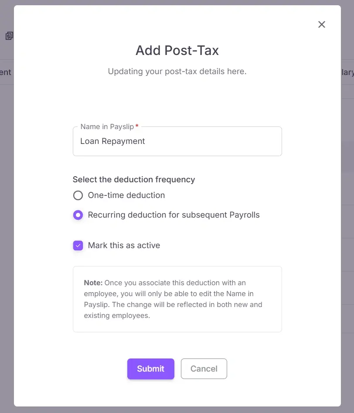Click the Add Post-Tax heading
This screenshot has height=413, width=354.
point(177,50)
